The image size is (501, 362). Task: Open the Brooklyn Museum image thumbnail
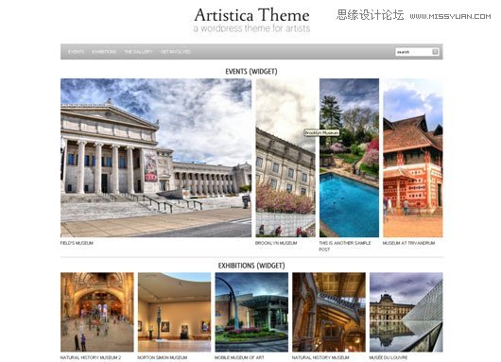(285, 158)
